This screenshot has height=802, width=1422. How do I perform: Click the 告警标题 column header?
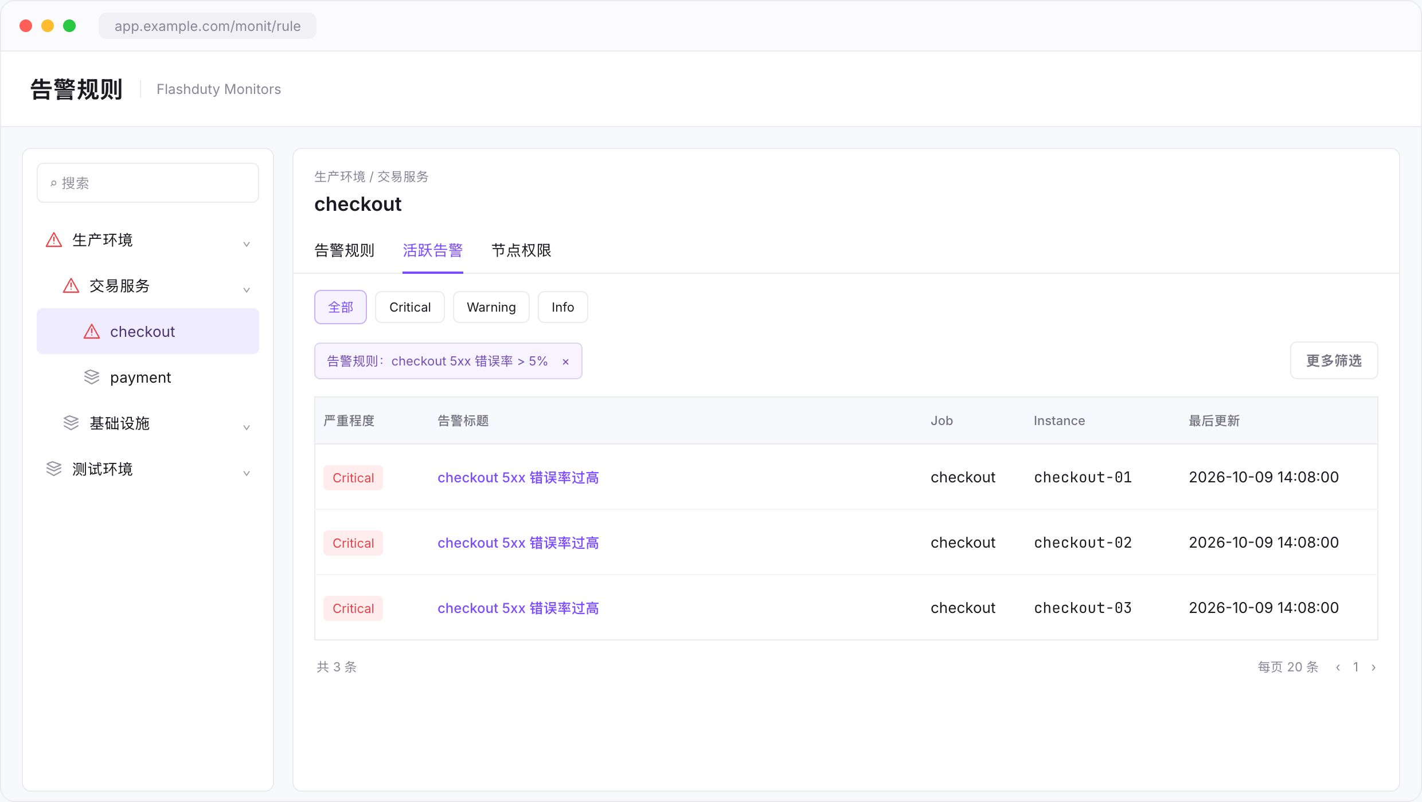(x=463, y=421)
